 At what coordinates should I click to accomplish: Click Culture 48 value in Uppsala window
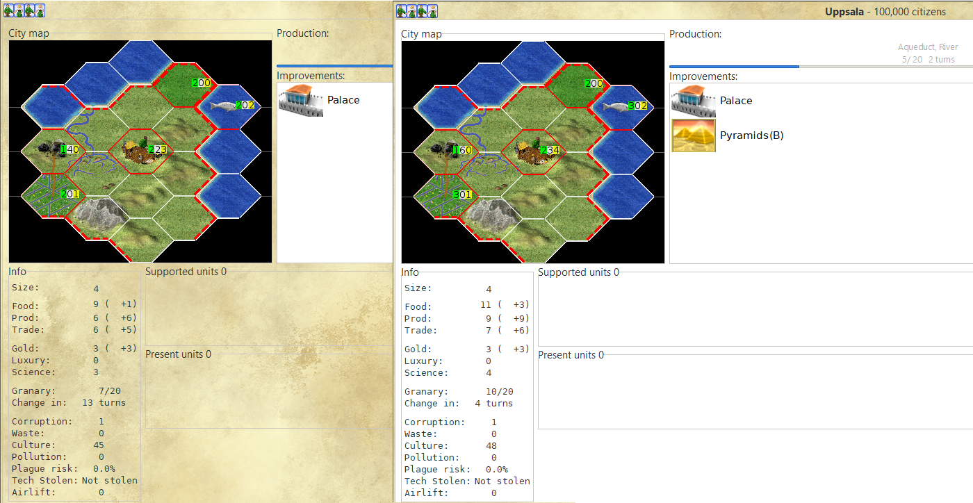click(x=491, y=446)
